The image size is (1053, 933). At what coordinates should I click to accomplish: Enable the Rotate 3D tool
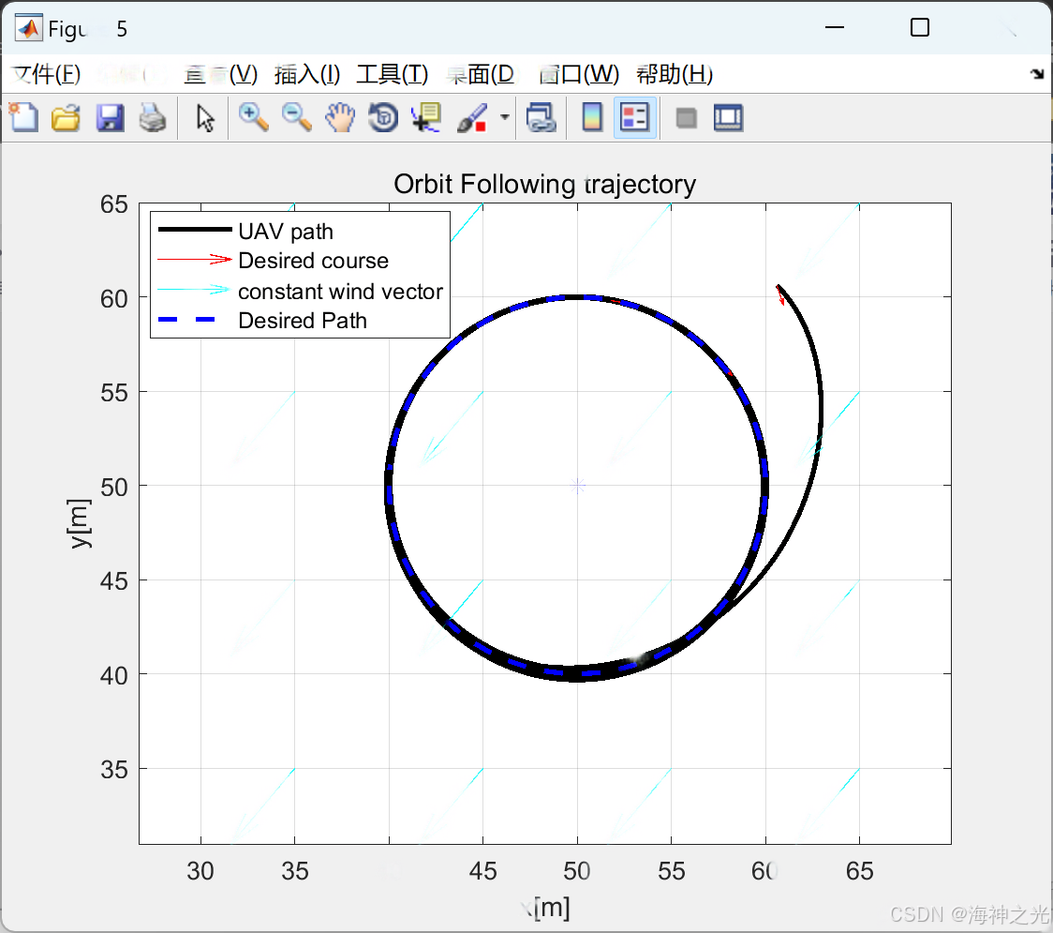pos(383,117)
